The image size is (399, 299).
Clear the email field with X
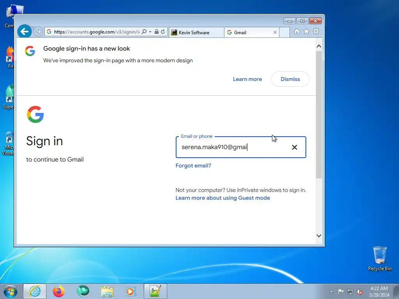click(295, 147)
